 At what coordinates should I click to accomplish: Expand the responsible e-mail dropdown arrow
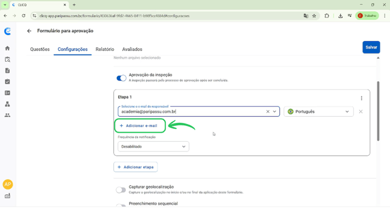274,111
